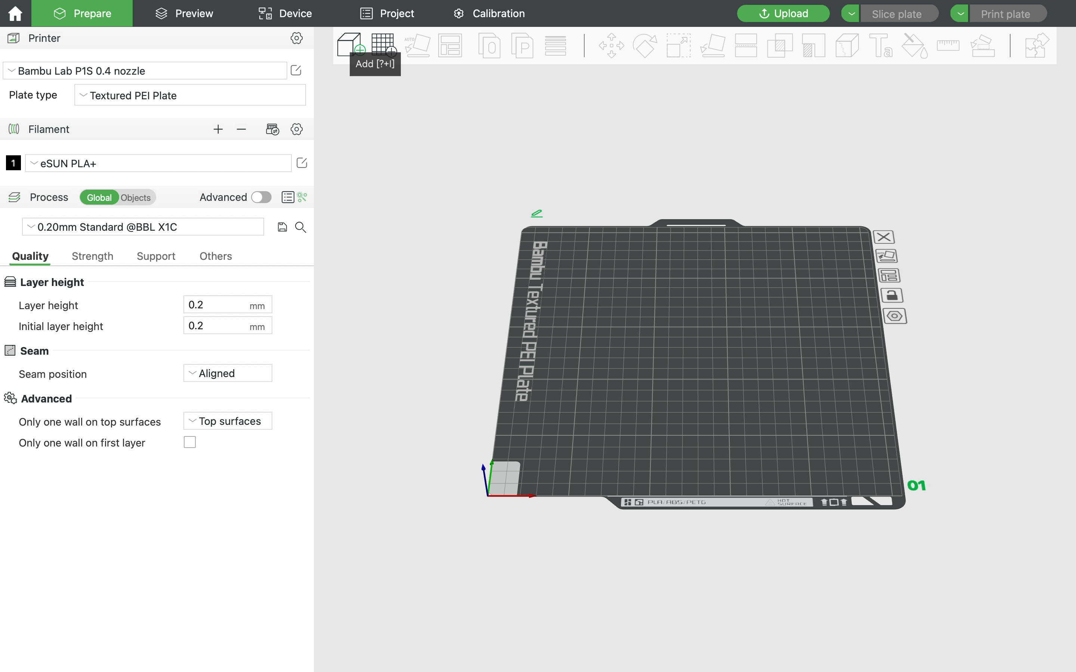Switch to the Calibration tab

[489, 13]
